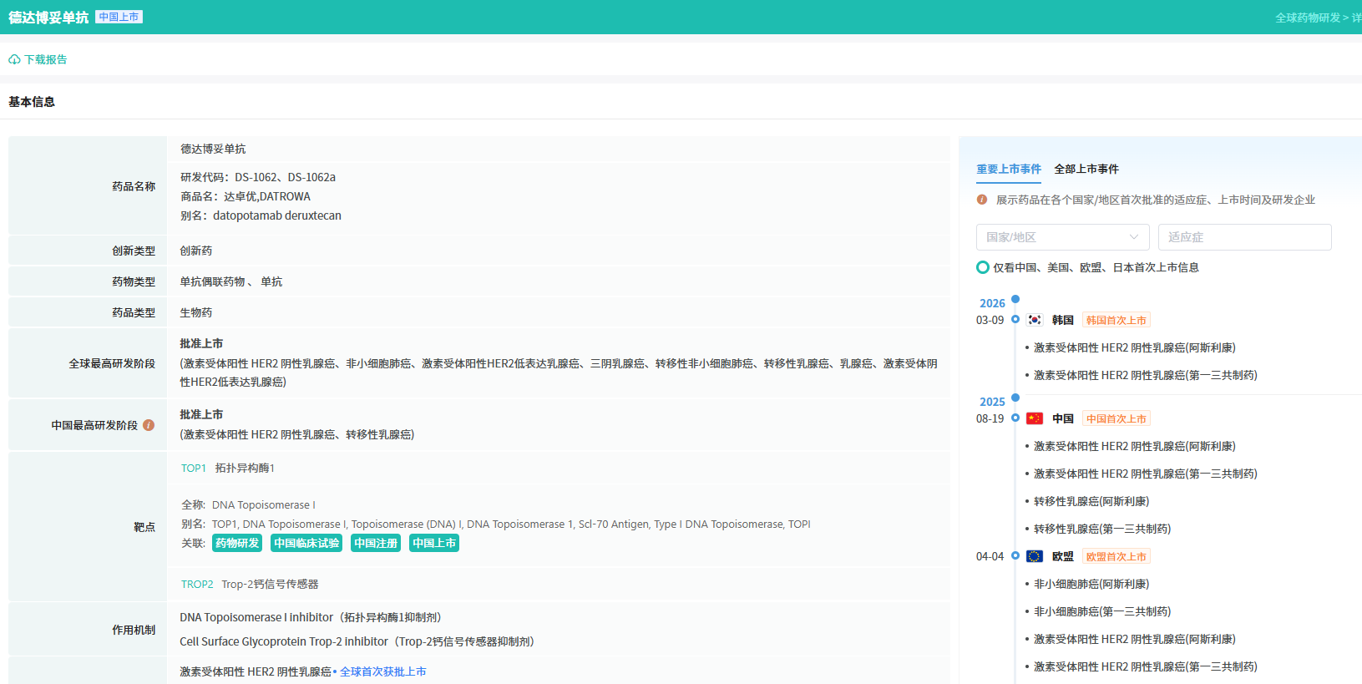Click 转移性乳腺癌(第一三共制药) in China timeline
Screen dimensions: 1362x684
(1102, 529)
